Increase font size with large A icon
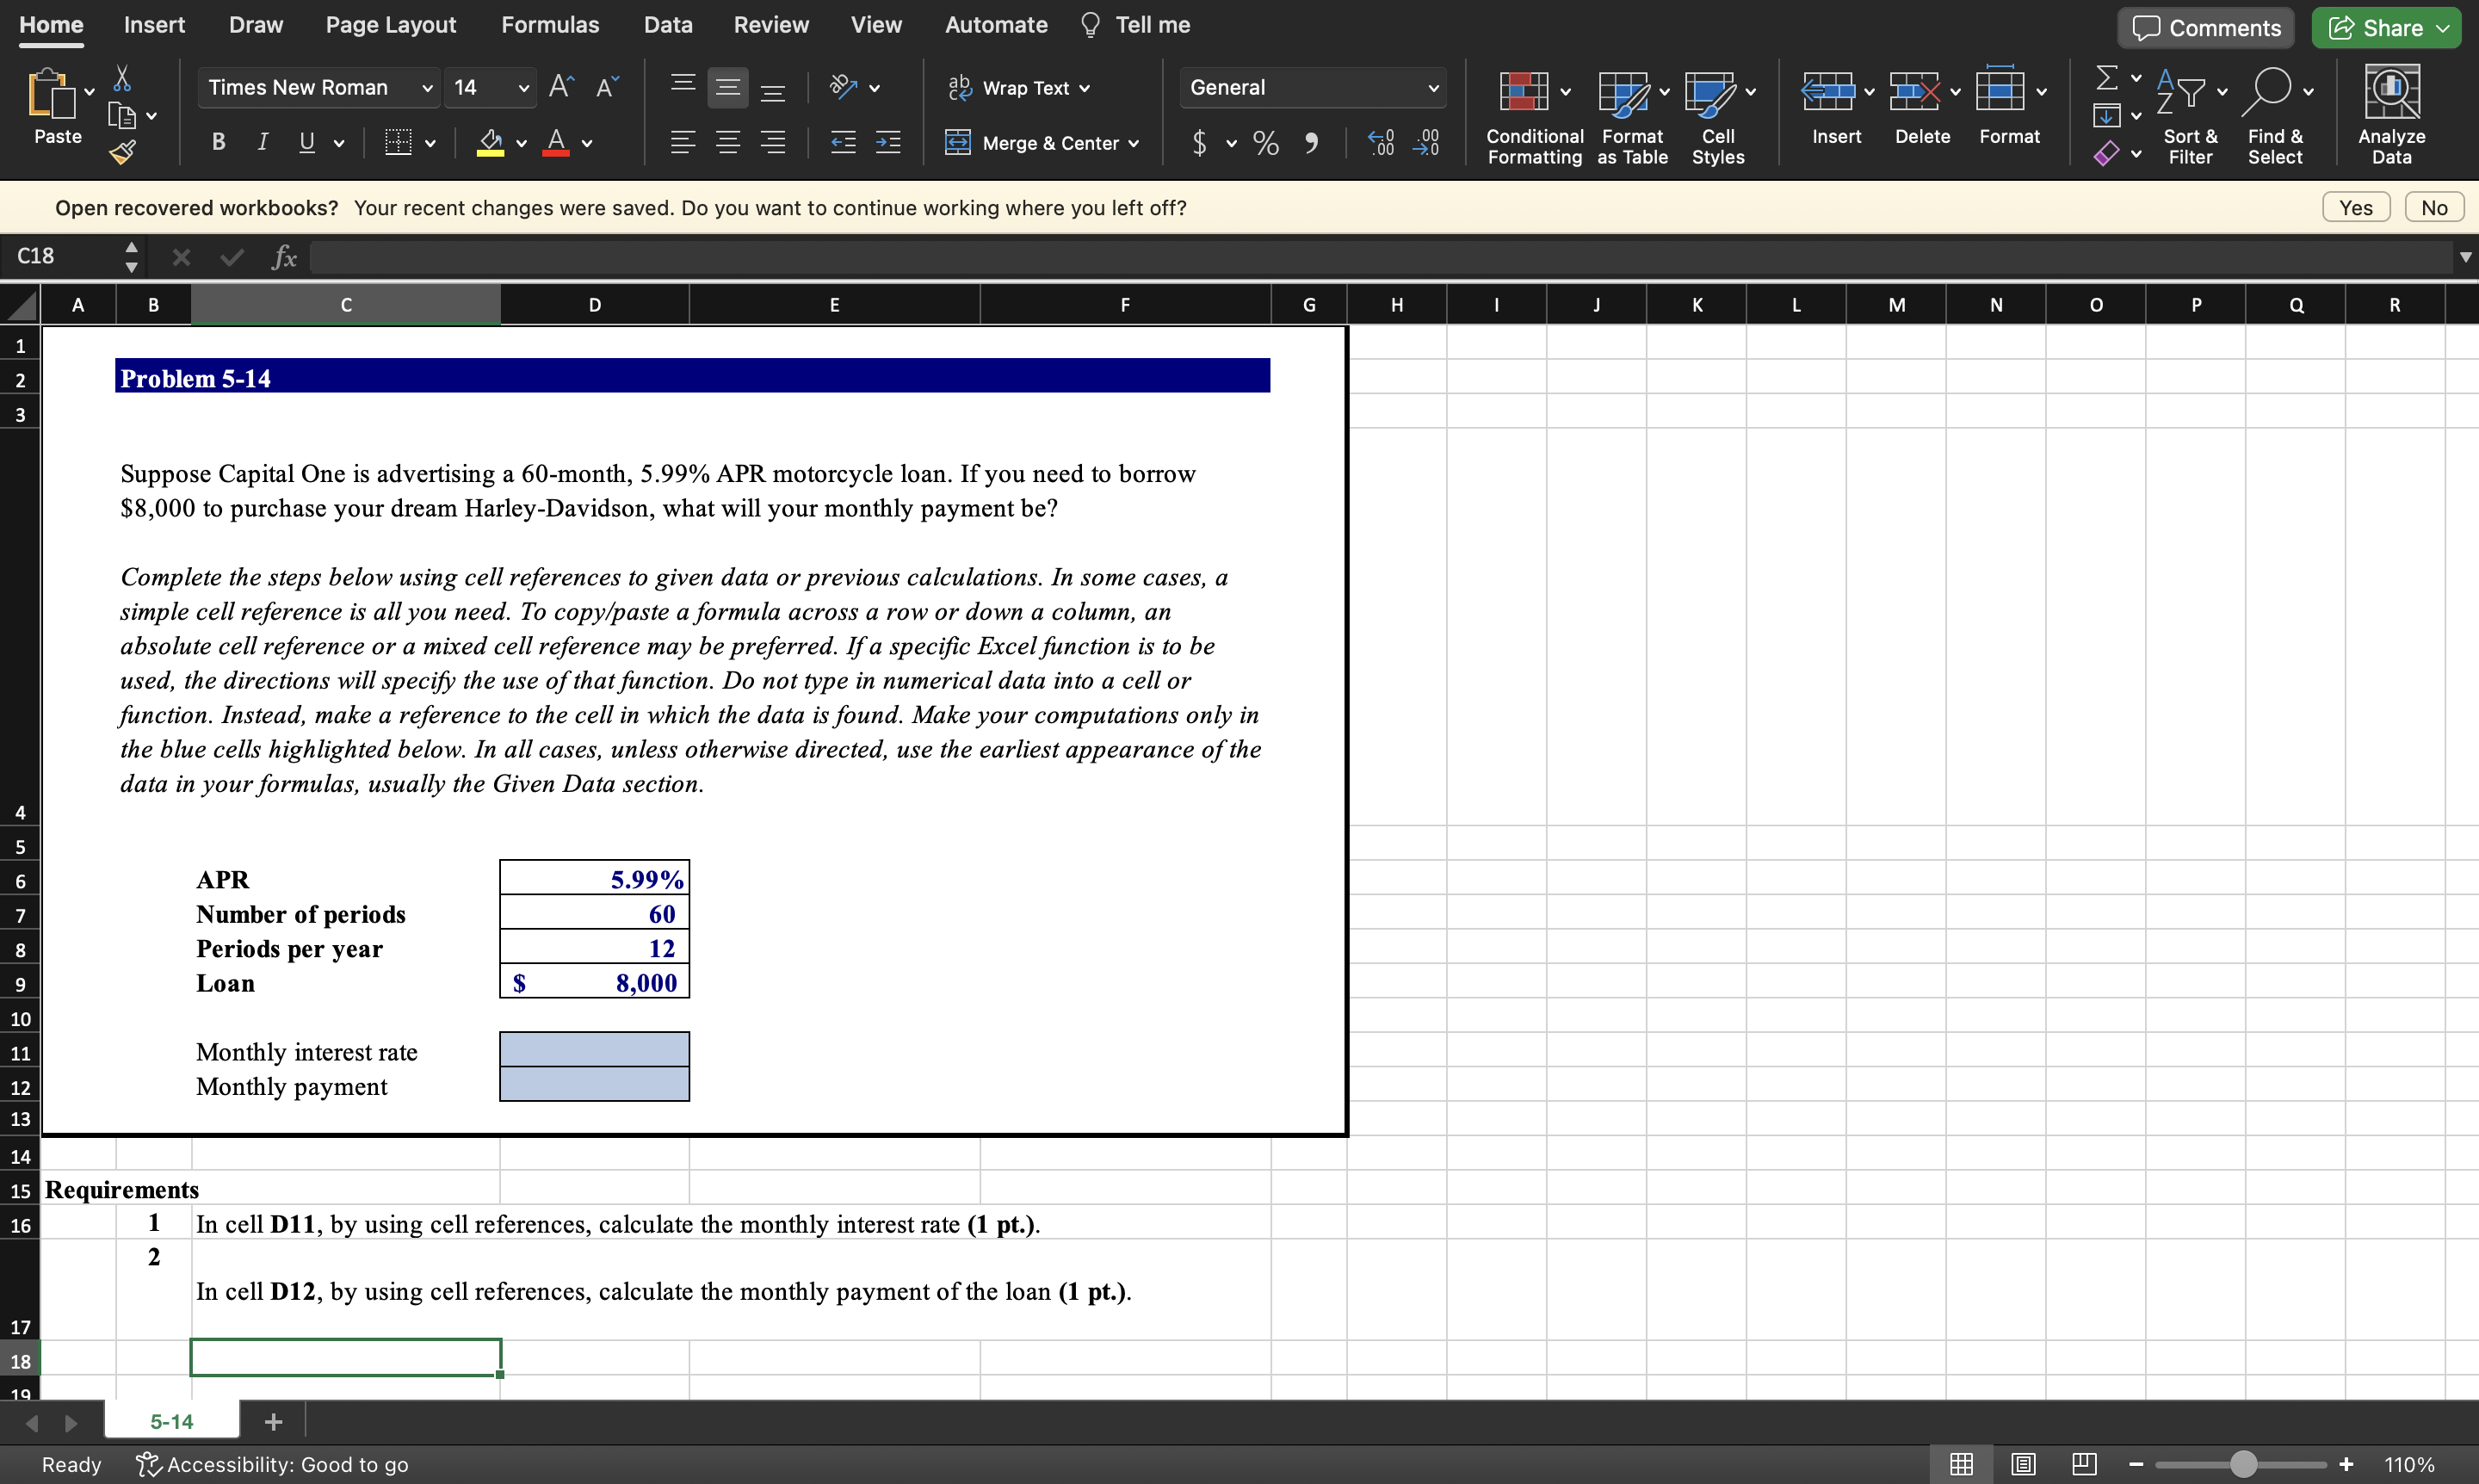Image resolution: width=2479 pixels, height=1484 pixels. click(x=561, y=87)
